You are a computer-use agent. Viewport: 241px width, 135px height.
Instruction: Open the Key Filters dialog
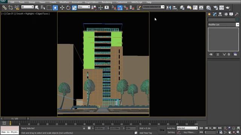pos(189,132)
